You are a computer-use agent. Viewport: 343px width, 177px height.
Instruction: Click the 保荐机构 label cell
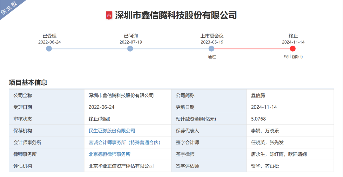(47, 131)
